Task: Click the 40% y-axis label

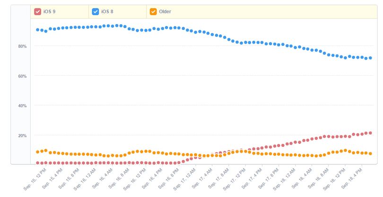Action: pyautogui.click(x=22, y=106)
